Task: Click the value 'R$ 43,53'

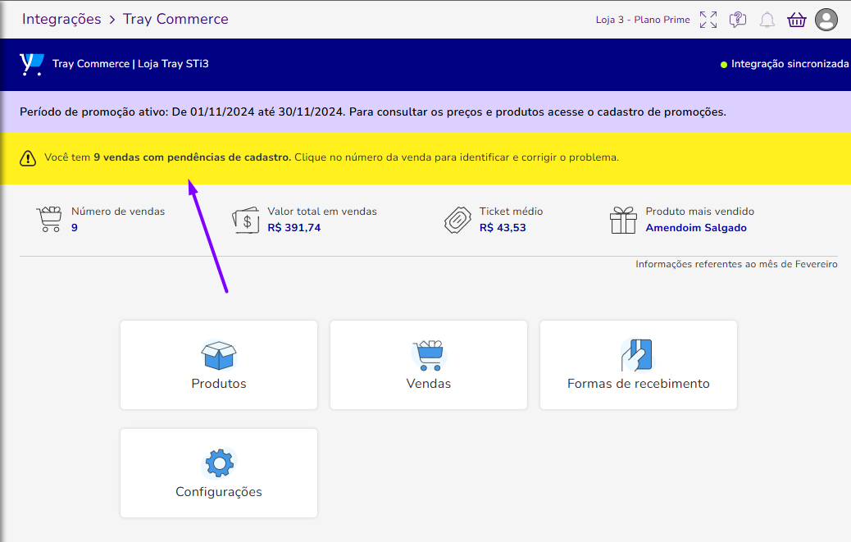Action: pyautogui.click(x=503, y=228)
